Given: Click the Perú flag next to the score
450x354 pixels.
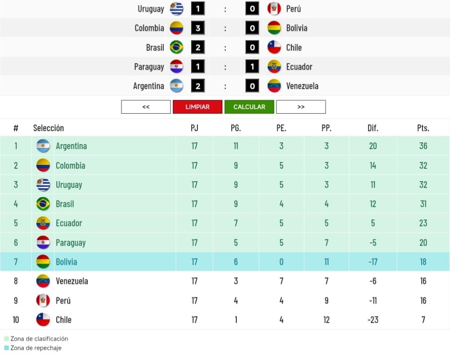Looking at the screenshot, I should point(274,9).
